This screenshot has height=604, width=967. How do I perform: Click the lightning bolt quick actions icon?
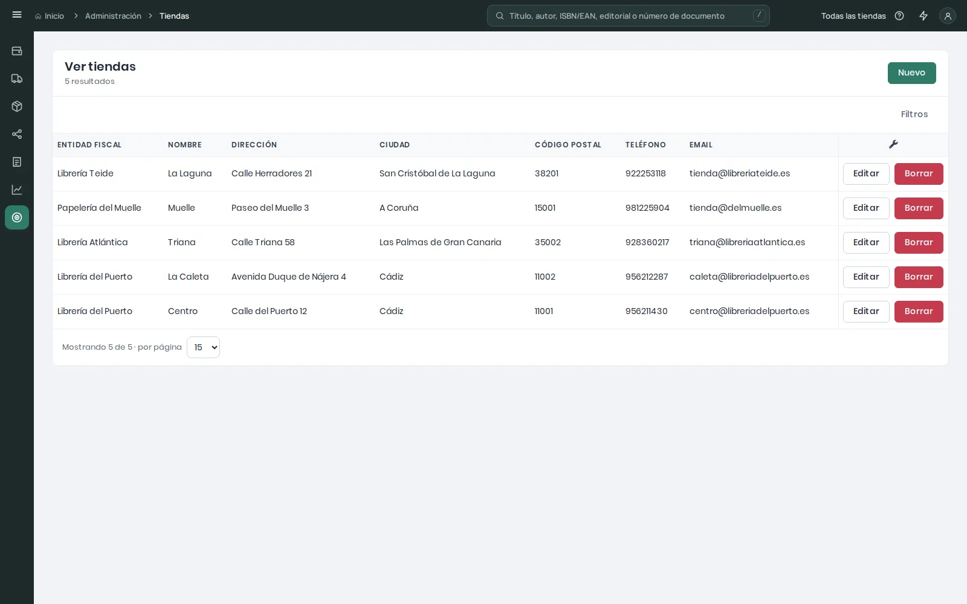(x=923, y=16)
